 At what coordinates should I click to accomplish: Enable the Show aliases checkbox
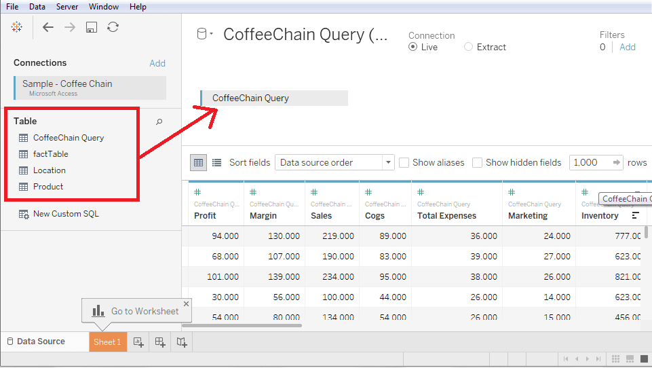coord(404,162)
